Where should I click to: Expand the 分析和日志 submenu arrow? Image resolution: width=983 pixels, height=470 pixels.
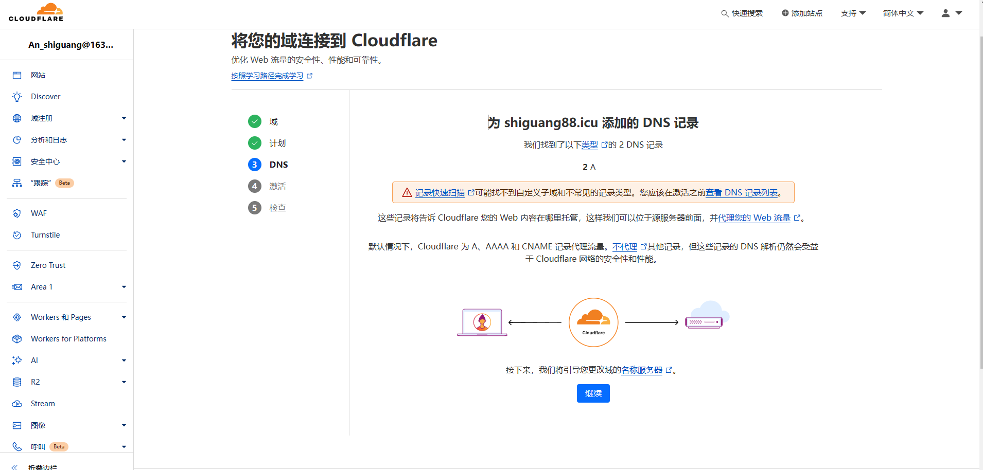pyautogui.click(x=124, y=140)
